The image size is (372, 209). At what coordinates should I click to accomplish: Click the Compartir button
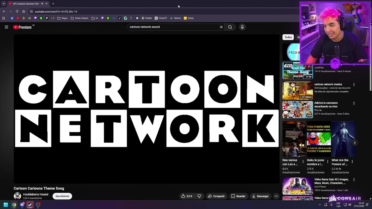click(216, 196)
